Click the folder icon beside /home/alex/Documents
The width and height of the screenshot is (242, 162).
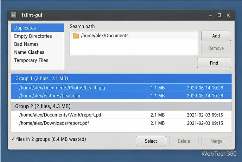pyautogui.click(x=76, y=36)
